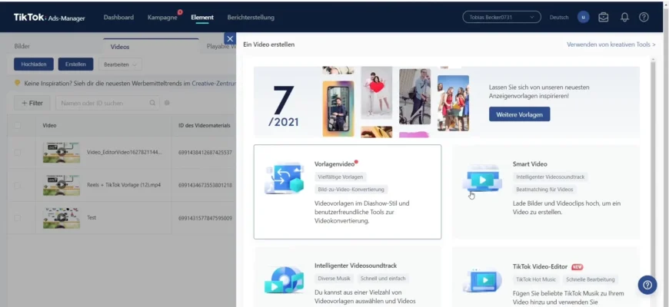Click the Vorlagenvideo card icon
Image resolution: width=669 pixels, height=307 pixels.
[x=285, y=178]
